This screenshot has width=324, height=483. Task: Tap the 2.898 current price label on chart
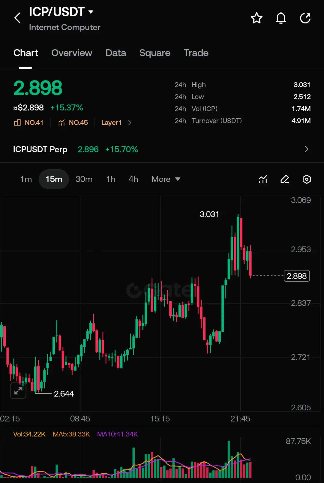click(297, 276)
